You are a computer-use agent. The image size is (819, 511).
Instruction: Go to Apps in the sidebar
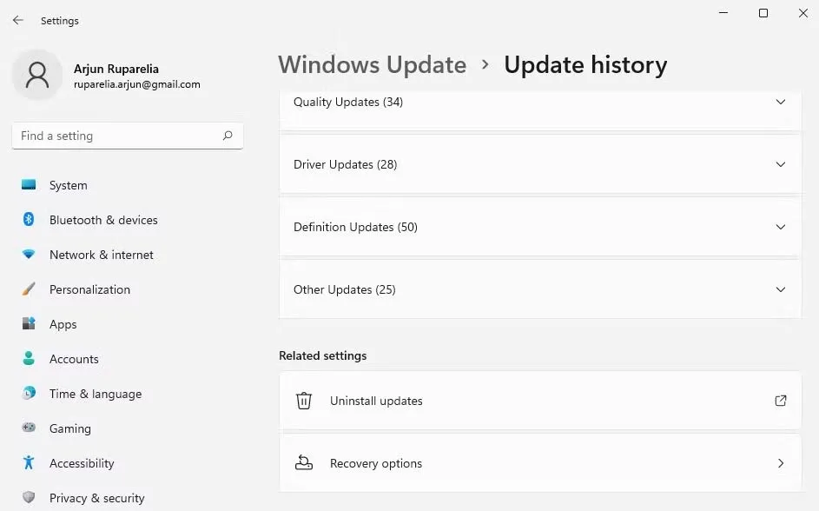click(x=63, y=324)
